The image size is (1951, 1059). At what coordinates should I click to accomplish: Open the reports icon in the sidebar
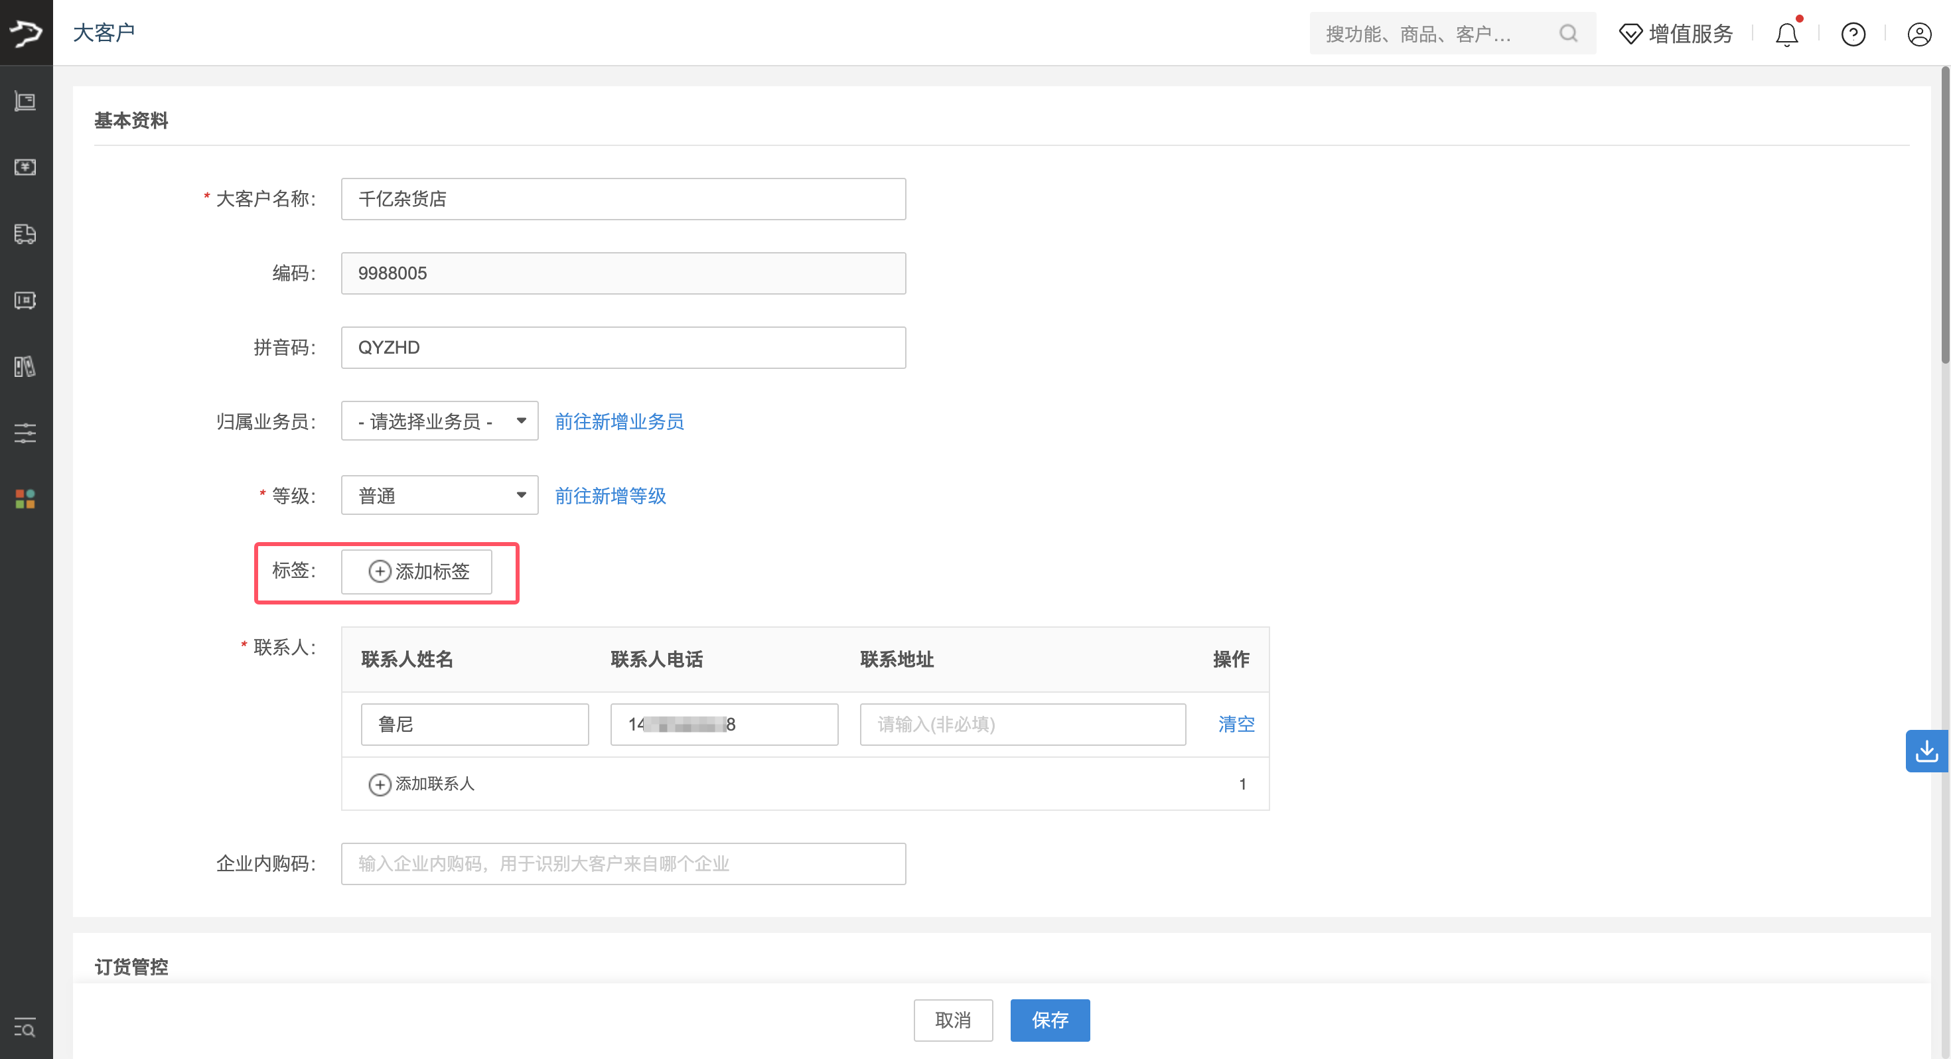coord(25,367)
